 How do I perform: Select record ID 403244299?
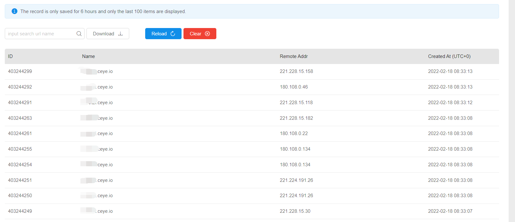tap(20, 71)
